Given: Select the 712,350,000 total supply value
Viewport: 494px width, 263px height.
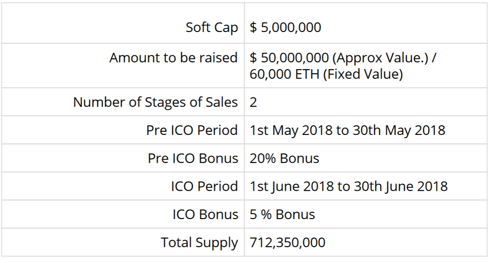Looking at the screenshot, I should tap(287, 242).
